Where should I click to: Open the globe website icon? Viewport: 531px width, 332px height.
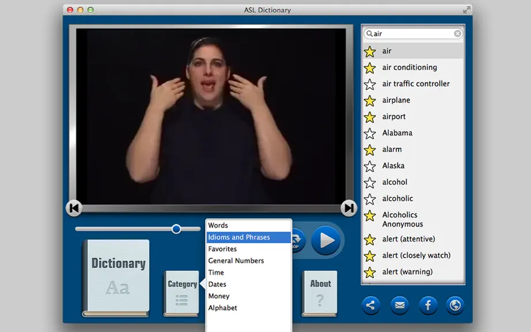tap(455, 305)
